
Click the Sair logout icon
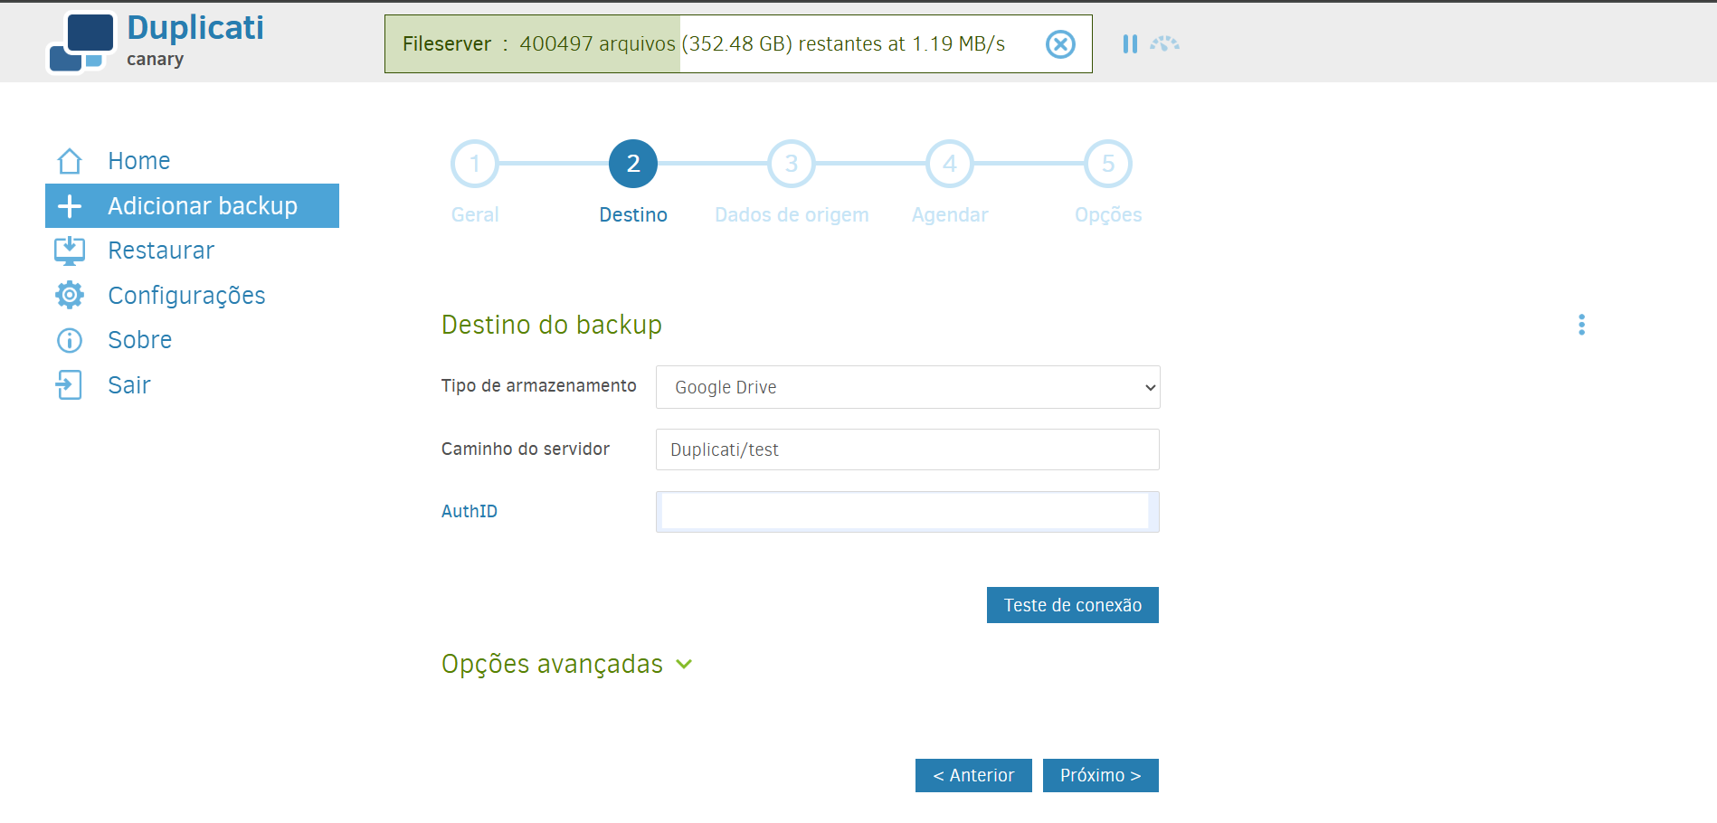pyautogui.click(x=70, y=385)
